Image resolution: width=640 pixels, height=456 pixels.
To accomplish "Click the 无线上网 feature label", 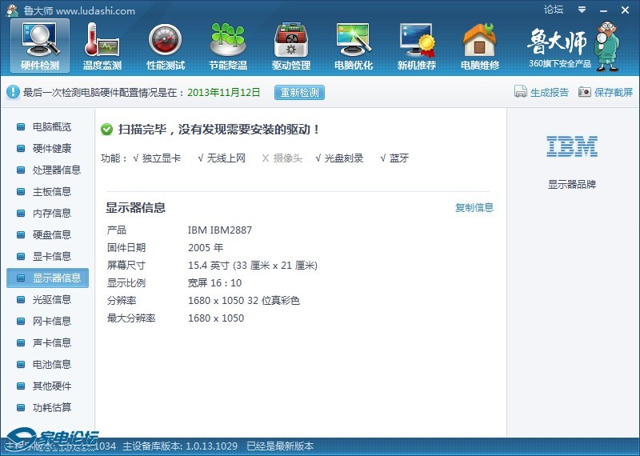I will (226, 158).
